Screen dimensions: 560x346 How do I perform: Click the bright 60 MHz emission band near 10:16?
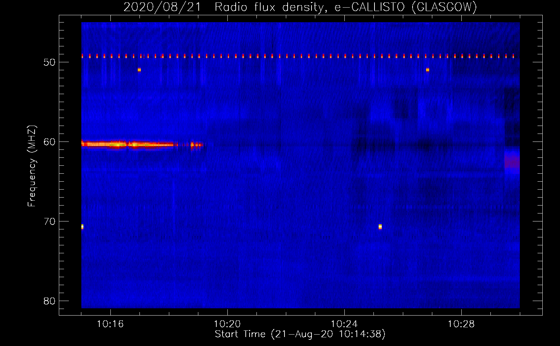[127, 144]
